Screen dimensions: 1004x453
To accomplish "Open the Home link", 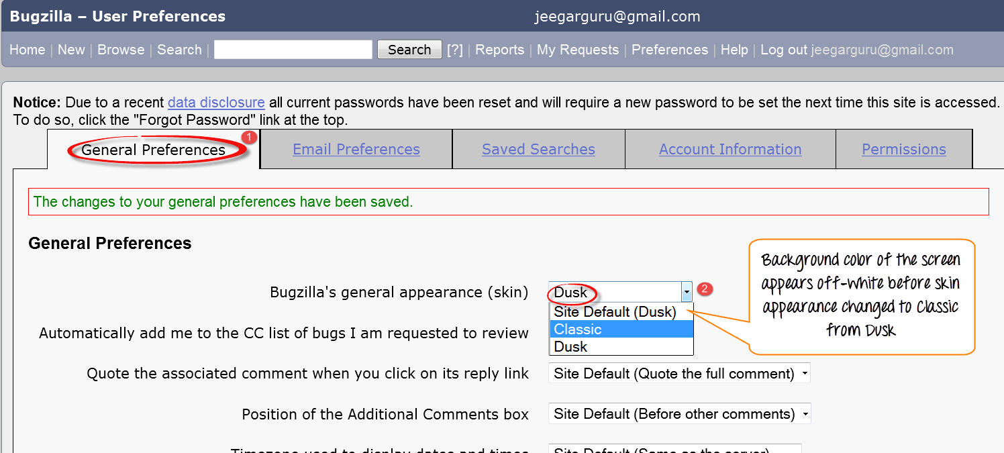I will [x=27, y=50].
